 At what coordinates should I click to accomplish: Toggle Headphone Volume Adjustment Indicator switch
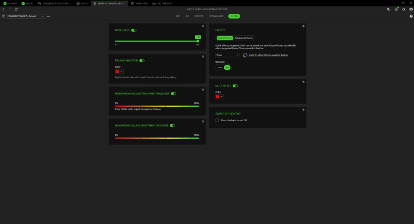coord(172,125)
